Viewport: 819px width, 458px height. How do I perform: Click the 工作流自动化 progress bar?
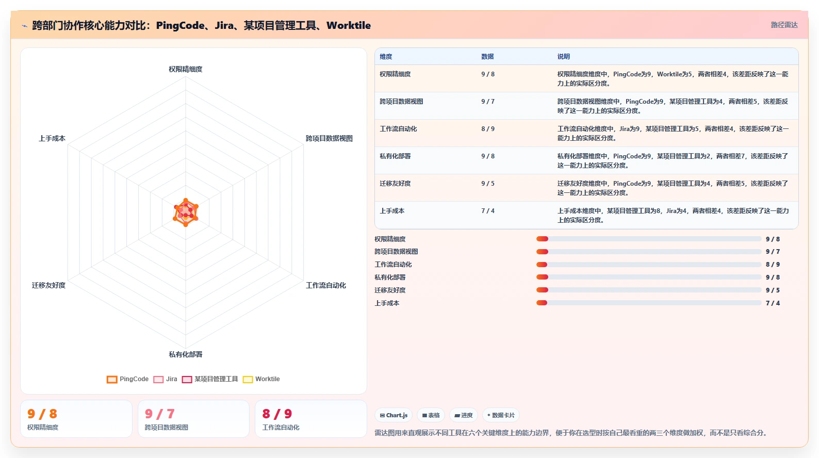[649, 265]
